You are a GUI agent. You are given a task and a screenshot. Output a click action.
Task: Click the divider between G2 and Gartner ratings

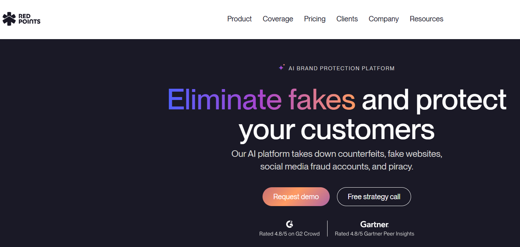(x=327, y=228)
